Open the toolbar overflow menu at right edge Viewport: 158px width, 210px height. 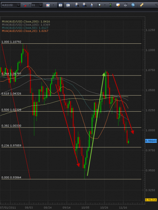[x=156, y=5]
